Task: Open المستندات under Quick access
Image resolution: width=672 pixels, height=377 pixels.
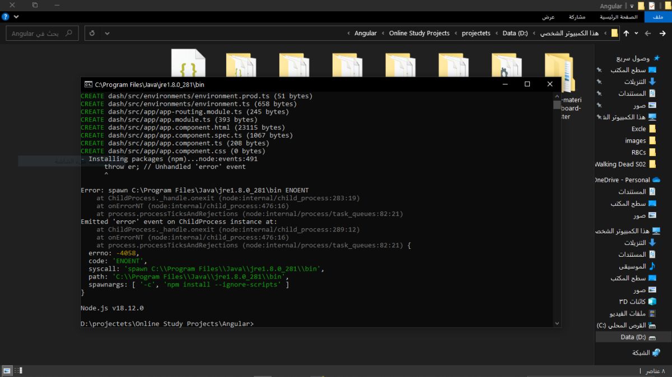Action: (637, 93)
